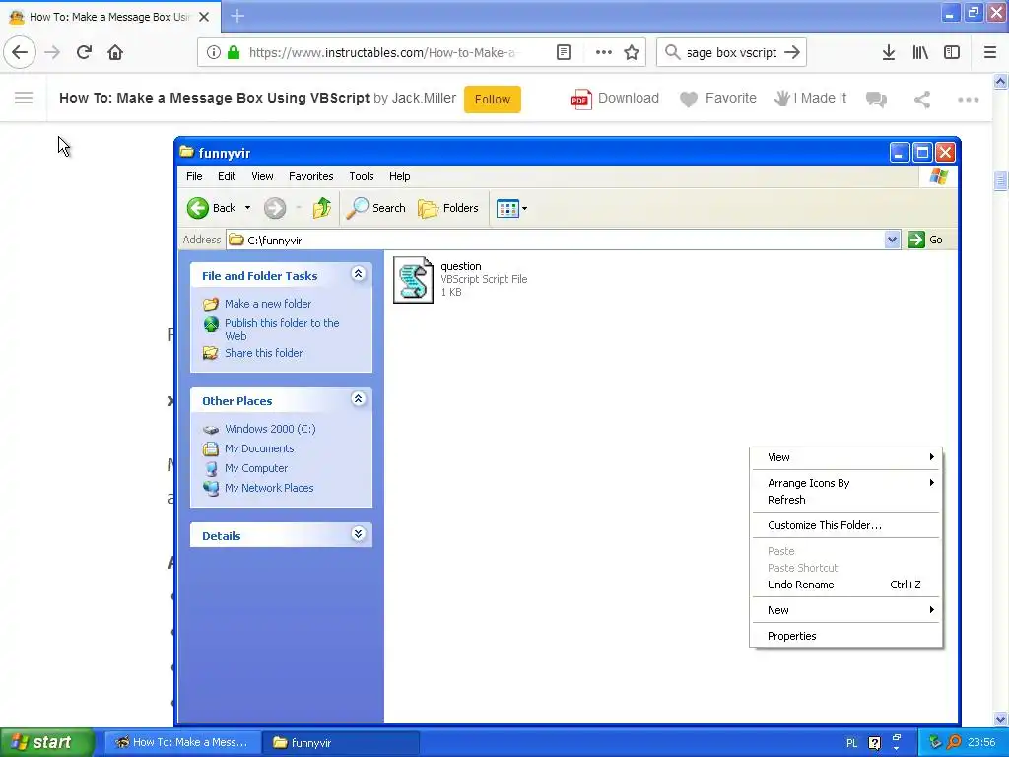This screenshot has width=1009, height=757.
Task: Click the Windows Start button
Action: (47, 743)
